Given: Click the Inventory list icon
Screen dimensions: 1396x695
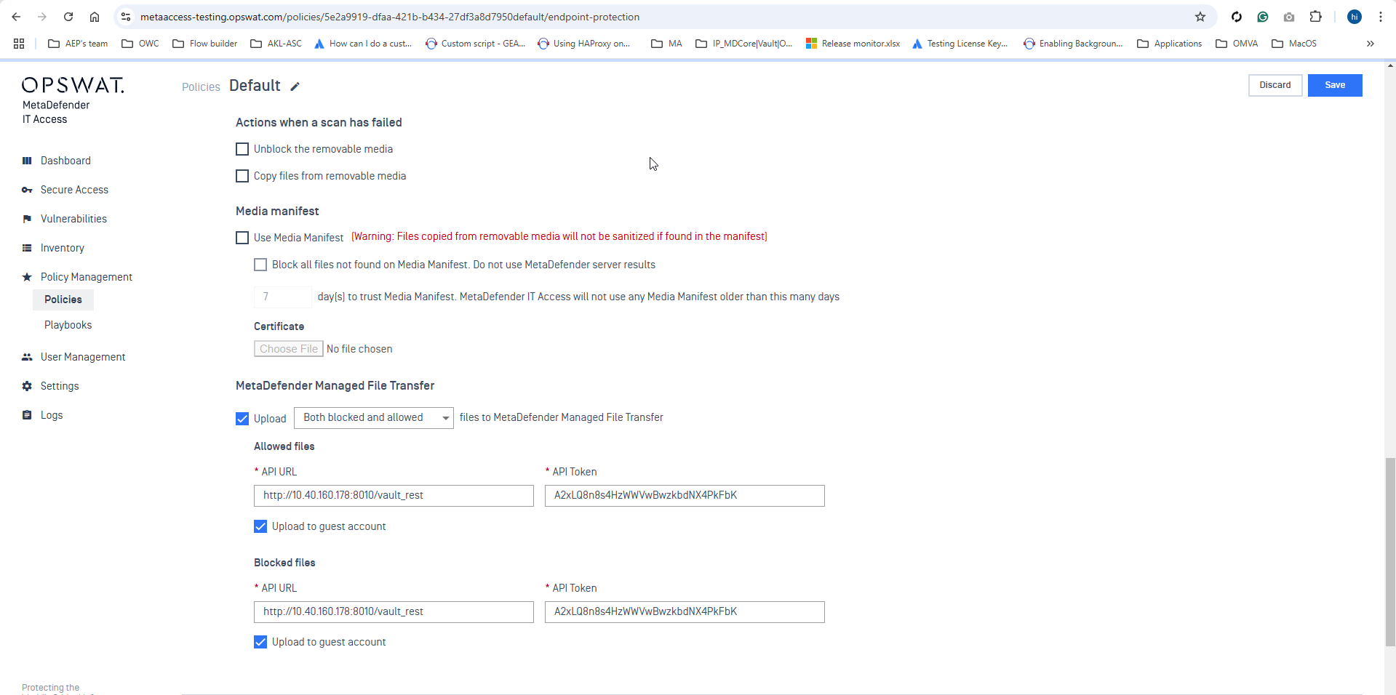Looking at the screenshot, I should click(27, 248).
